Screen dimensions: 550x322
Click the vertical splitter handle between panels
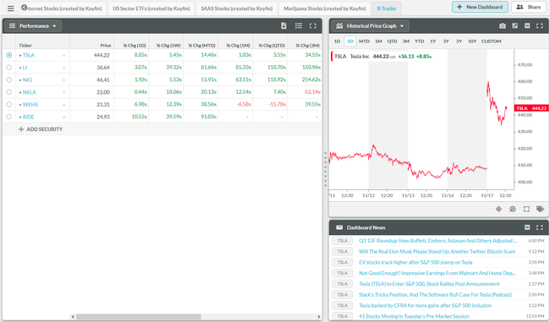pos(326,169)
